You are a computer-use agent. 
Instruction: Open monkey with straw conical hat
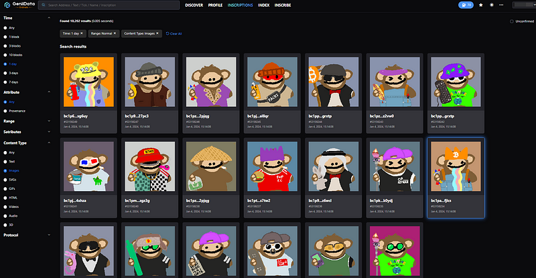pos(211,166)
